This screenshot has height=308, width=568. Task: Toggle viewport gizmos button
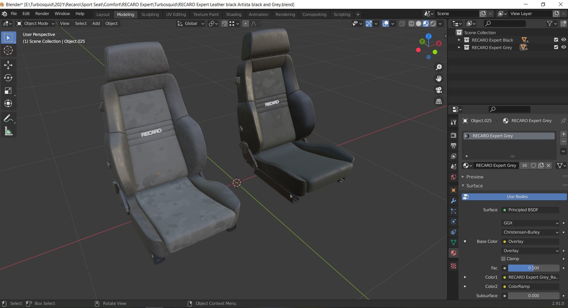369,23
